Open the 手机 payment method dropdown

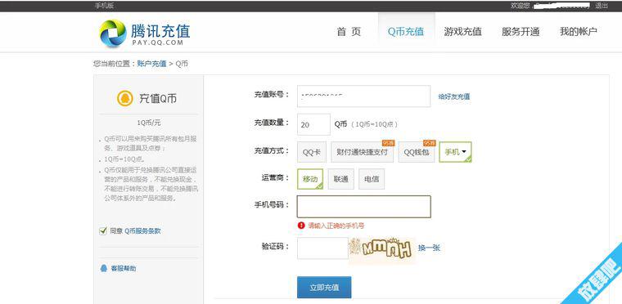click(455, 152)
